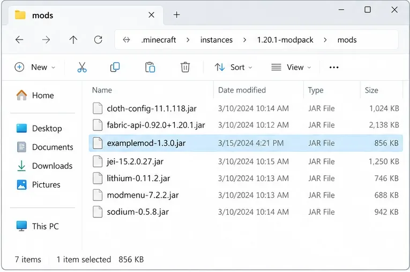Click the mods breadcrumb segment
The height and width of the screenshot is (272, 410).
pyautogui.click(x=347, y=40)
